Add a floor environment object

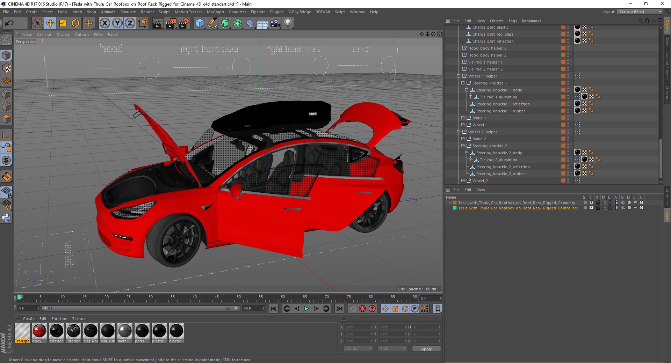pyautogui.click(x=262, y=23)
